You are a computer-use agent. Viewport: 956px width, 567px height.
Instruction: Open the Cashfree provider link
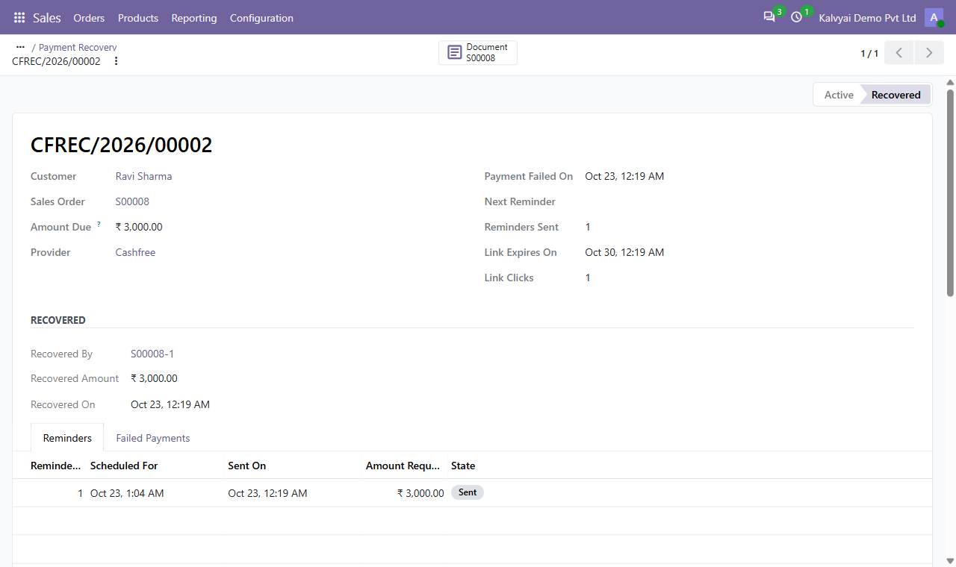click(x=135, y=252)
